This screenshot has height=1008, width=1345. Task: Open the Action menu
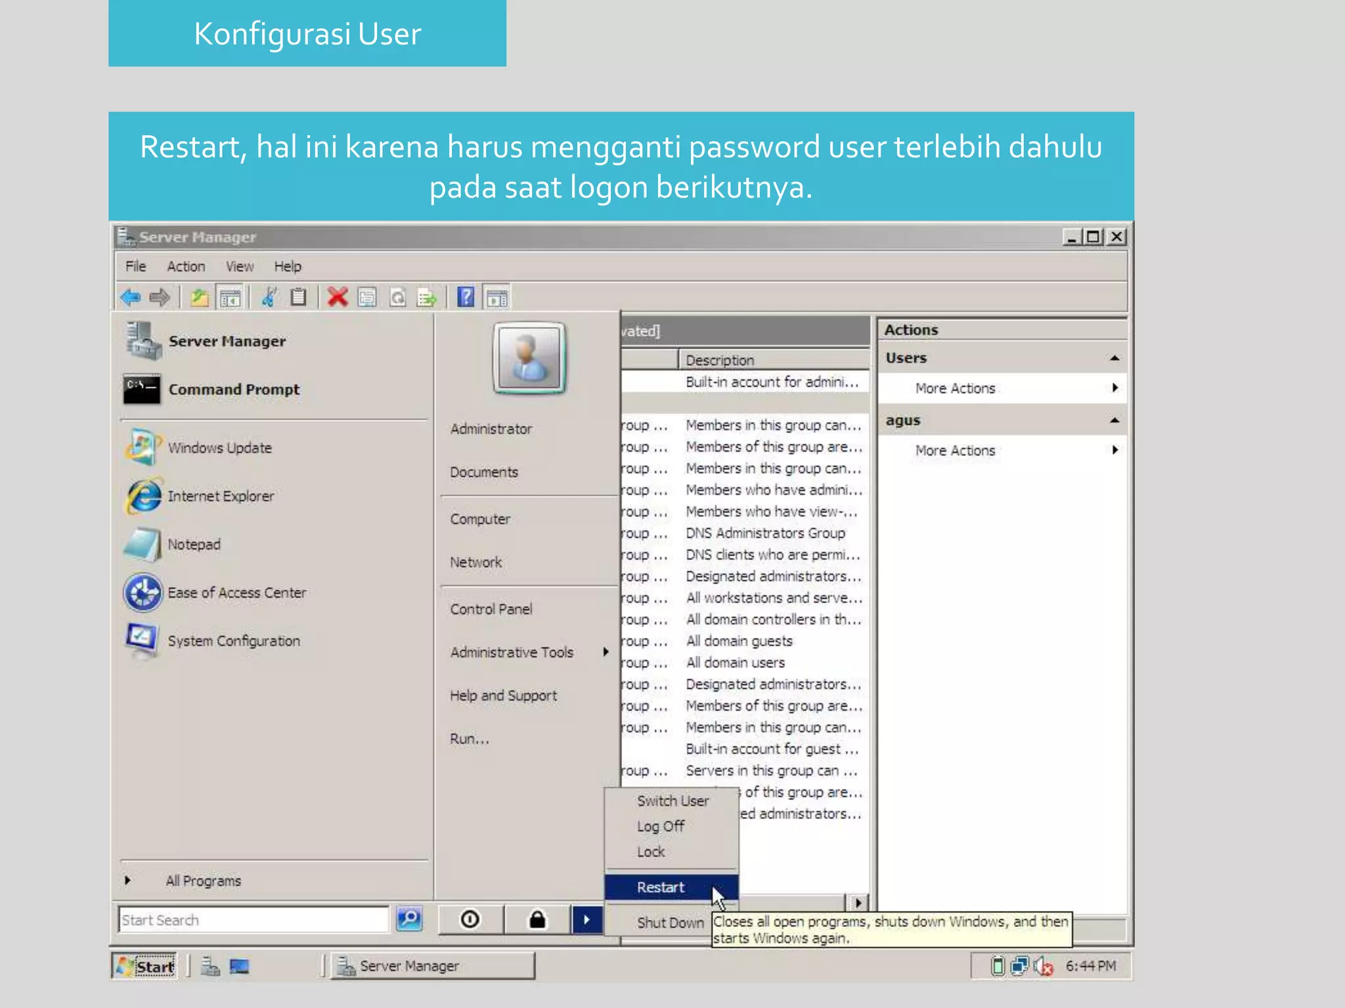(186, 266)
